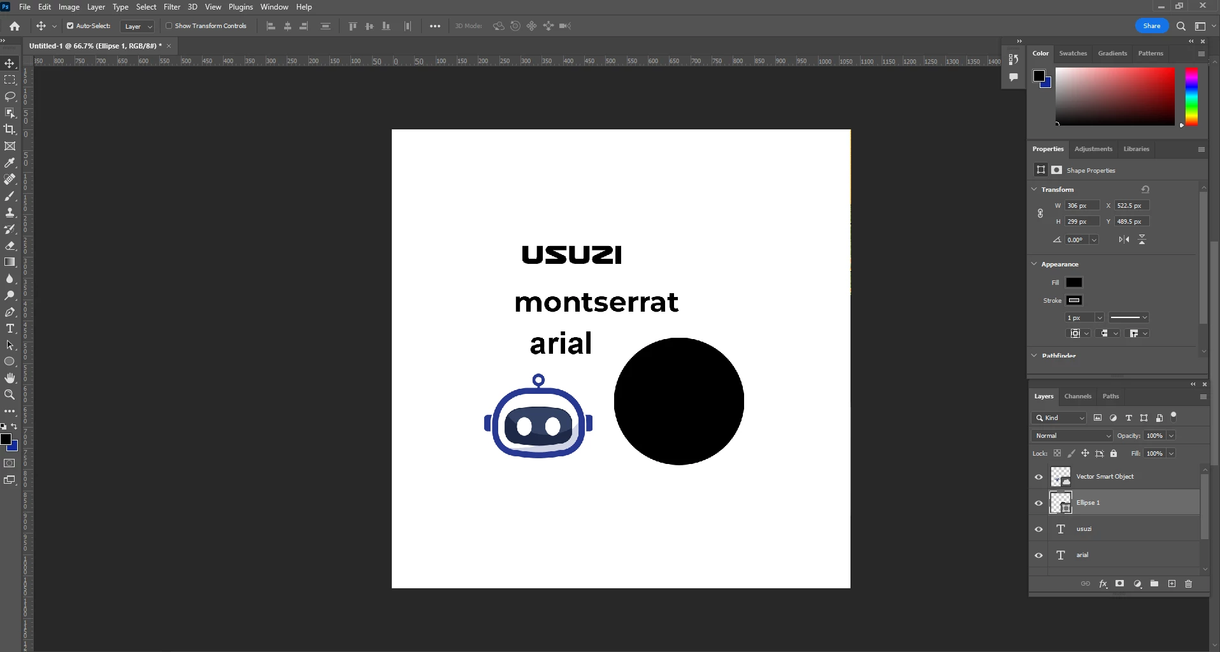This screenshot has height=652, width=1220.
Task: Open the Kind filter dropdown
Action: click(x=1059, y=418)
